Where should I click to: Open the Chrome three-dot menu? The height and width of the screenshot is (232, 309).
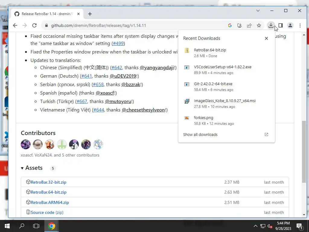(x=300, y=25)
